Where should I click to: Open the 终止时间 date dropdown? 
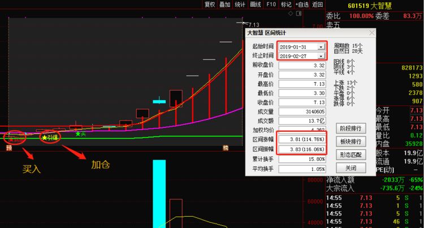(321, 56)
